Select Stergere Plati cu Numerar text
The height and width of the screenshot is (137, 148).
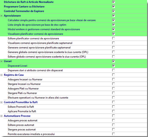[22, 93]
